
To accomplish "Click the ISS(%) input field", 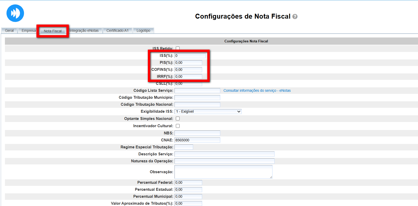I will pos(190,56).
